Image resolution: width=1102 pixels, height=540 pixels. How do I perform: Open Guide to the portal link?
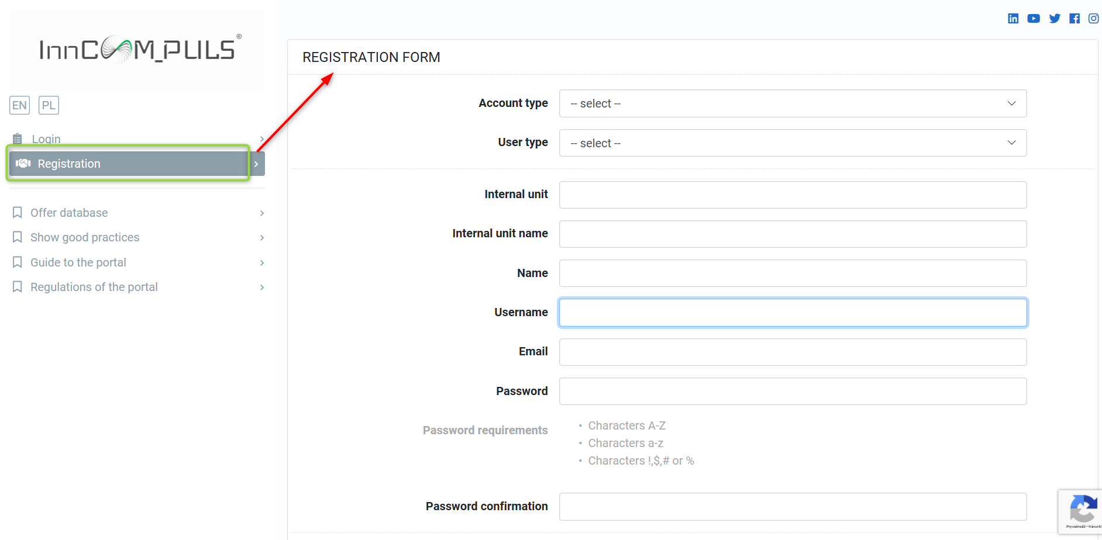(x=78, y=262)
